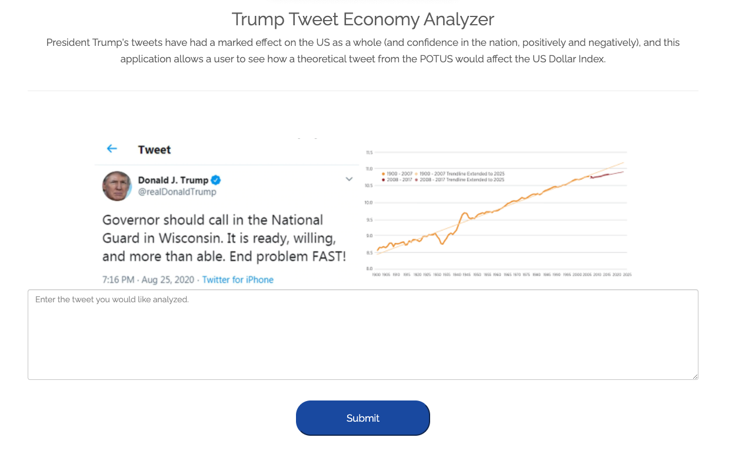Click Donald Trump's profile avatar
Screen dimensions: 732x454
click(117, 186)
